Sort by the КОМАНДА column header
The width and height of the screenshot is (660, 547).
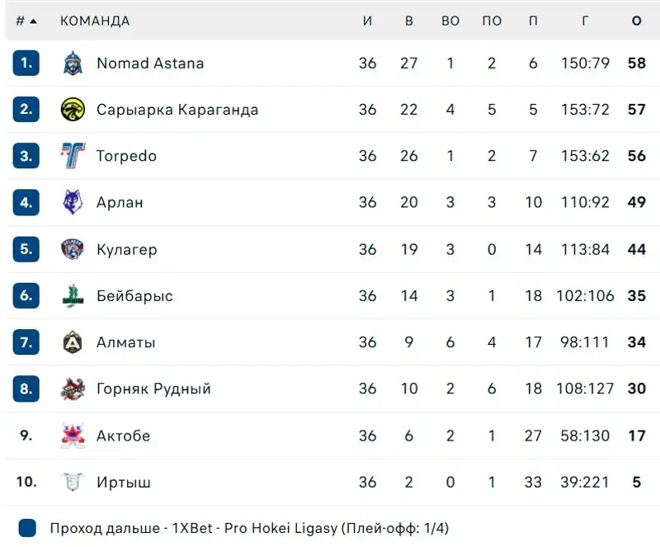click(x=95, y=21)
